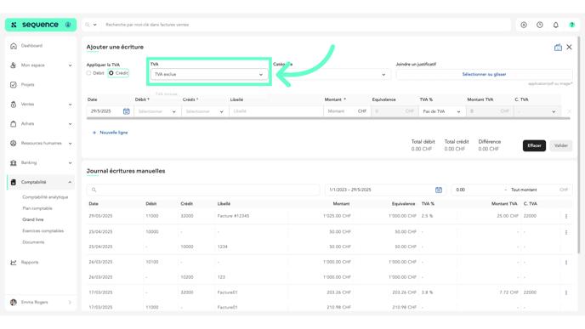585x329 pixels.
Task: Click the Mon espace person icon
Action: pyautogui.click(x=14, y=65)
